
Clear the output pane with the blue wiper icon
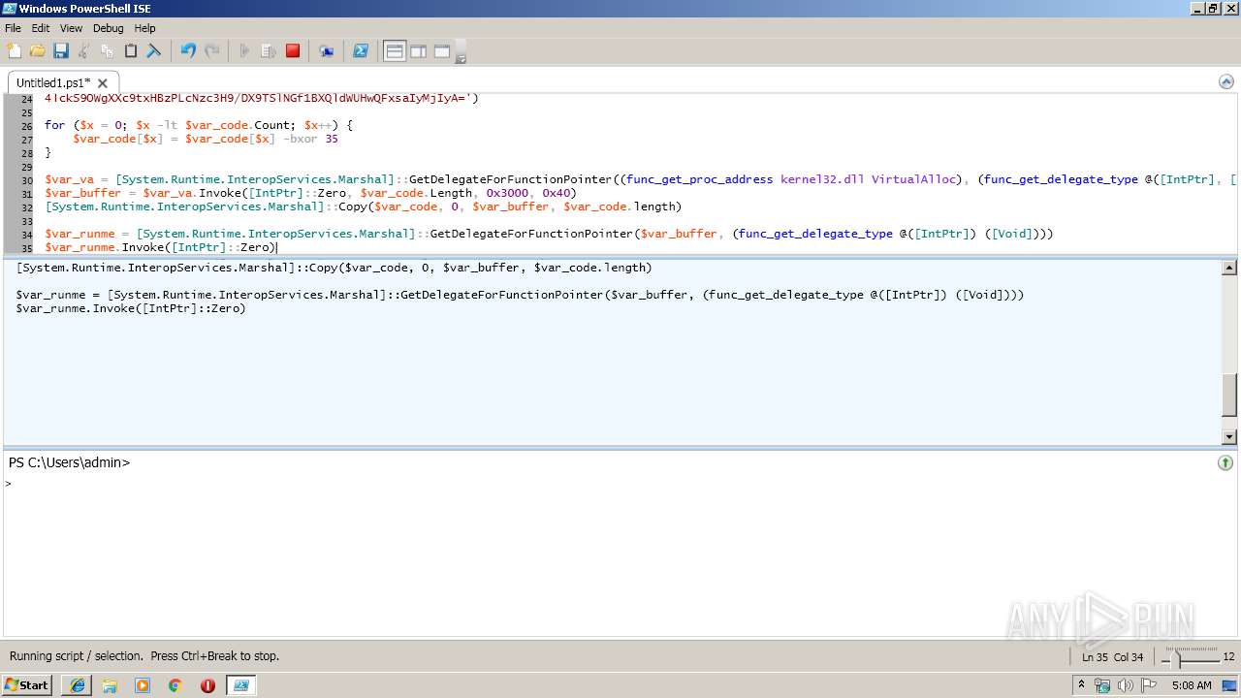[153, 51]
